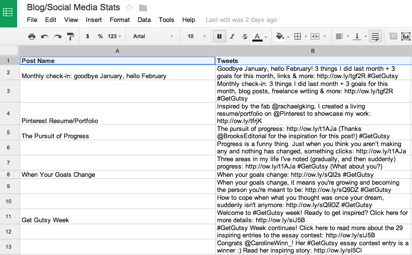Click cell 'Monthly check-in: goodbye January, hello February'
This screenshot has height=255, width=412.
(x=118, y=72)
